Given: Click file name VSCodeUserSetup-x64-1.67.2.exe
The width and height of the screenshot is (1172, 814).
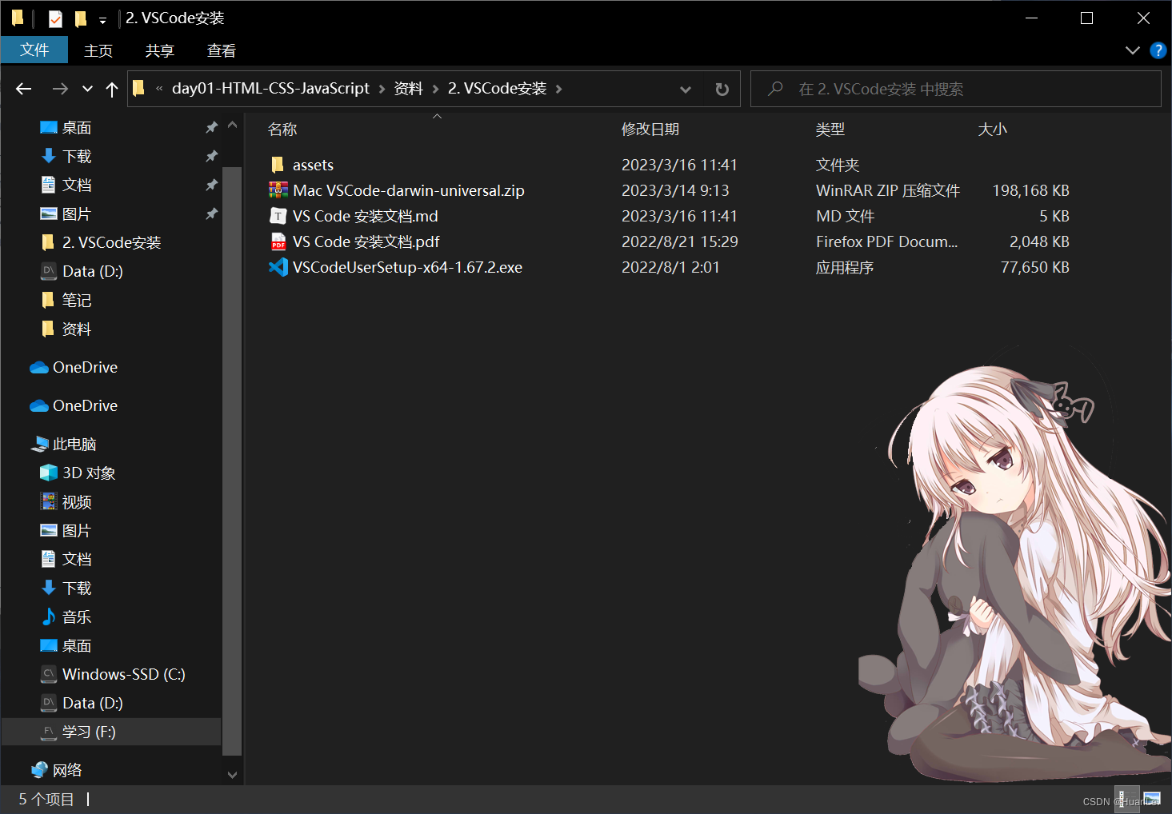Looking at the screenshot, I should 407,267.
